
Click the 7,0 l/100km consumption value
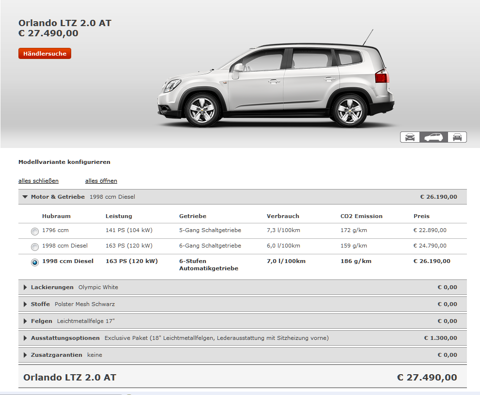[286, 261]
